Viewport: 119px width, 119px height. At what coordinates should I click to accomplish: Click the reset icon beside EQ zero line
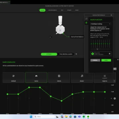[x=115, y=99]
